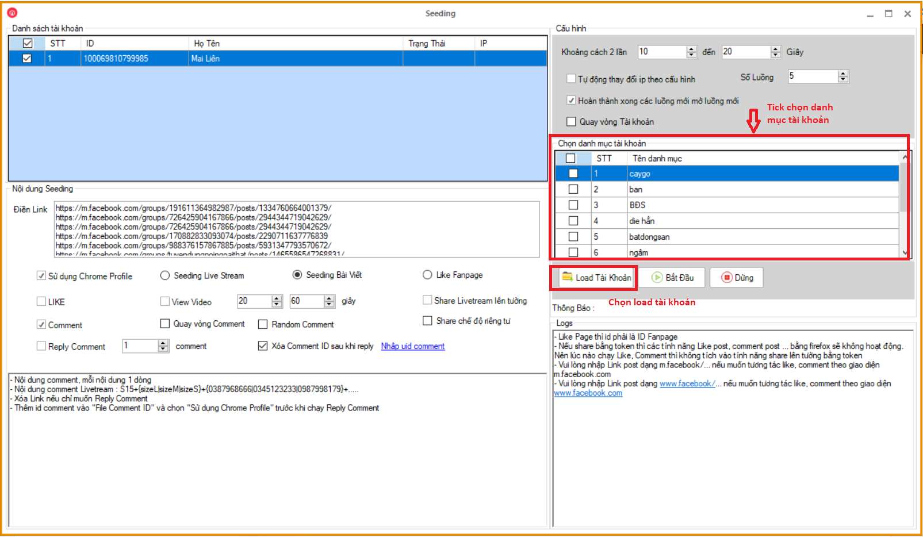Image resolution: width=923 pixels, height=537 pixels.
Task: Tick the checkbox for the batdongsan category
Action: click(573, 236)
